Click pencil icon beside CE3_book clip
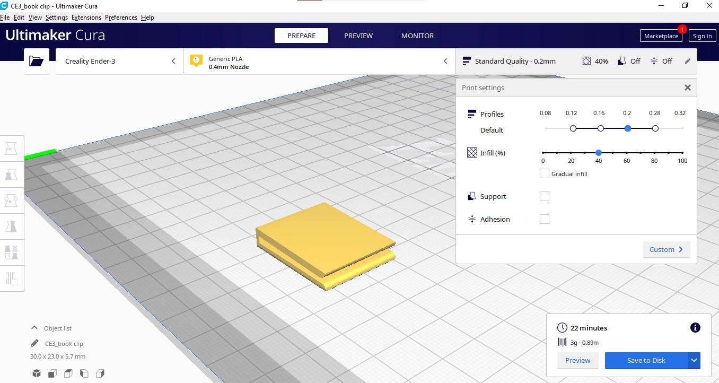 tap(34, 343)
